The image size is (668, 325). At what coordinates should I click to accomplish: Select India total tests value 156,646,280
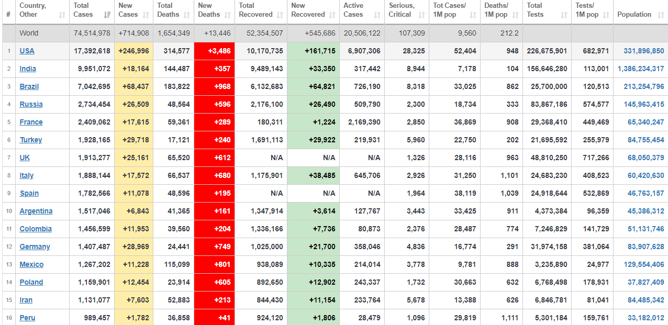[x=547, y=69]
